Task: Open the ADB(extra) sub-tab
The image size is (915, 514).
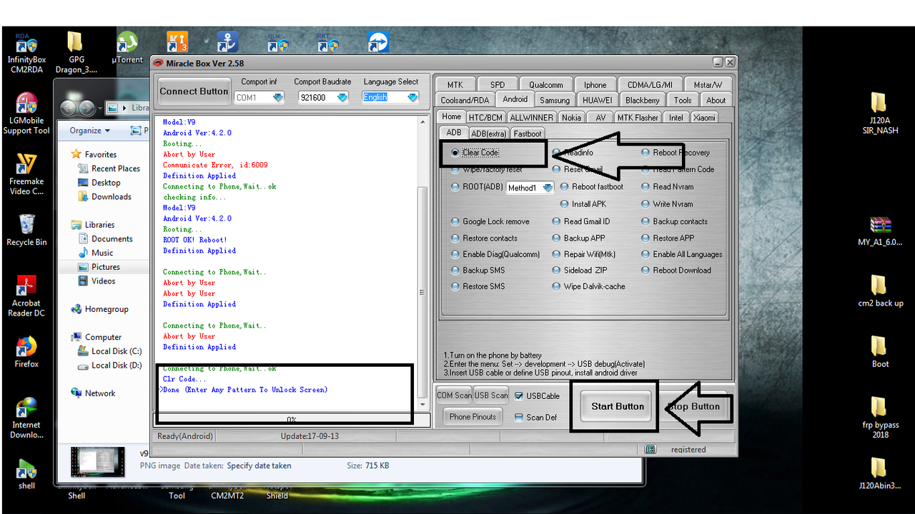Action: tap(489, 133)
